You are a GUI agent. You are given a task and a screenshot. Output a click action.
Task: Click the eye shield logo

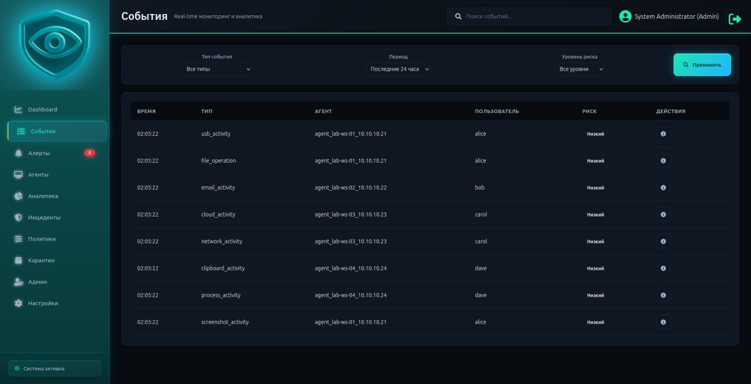point(55,44)
